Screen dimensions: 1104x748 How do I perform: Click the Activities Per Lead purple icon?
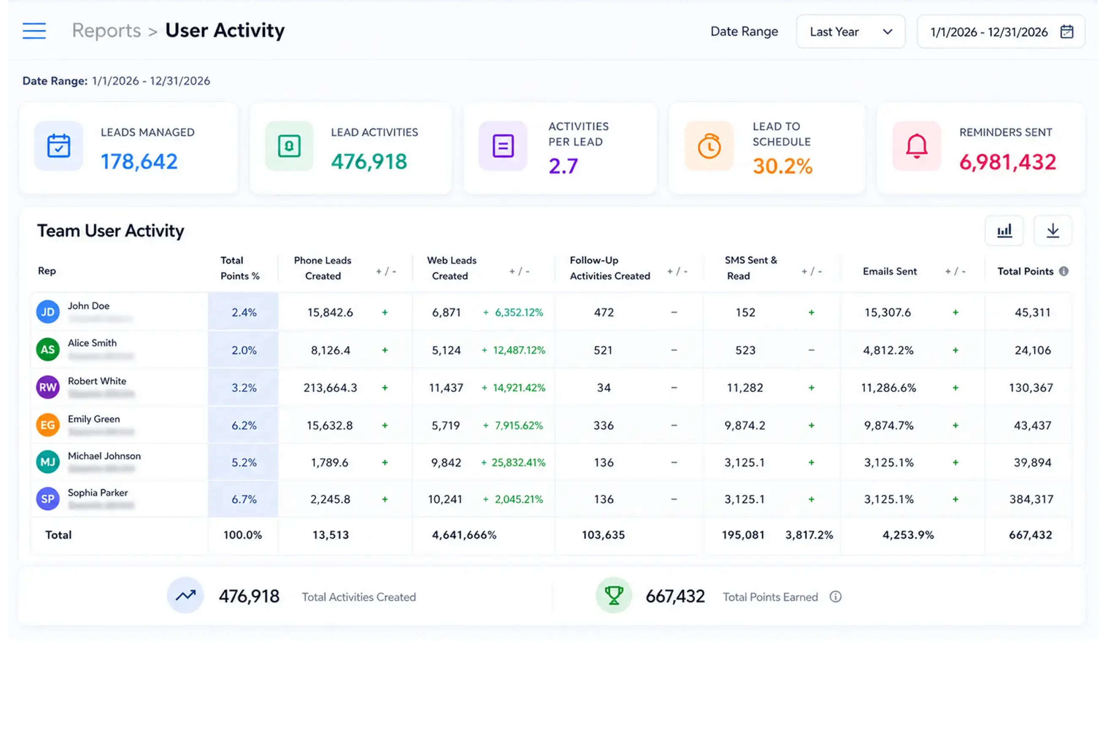[503, 146]
